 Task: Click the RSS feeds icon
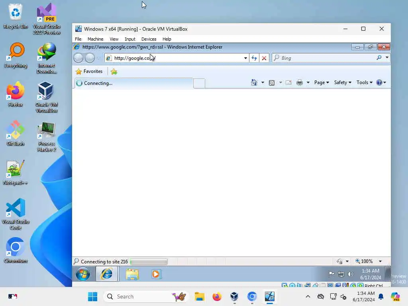point(272,83)
